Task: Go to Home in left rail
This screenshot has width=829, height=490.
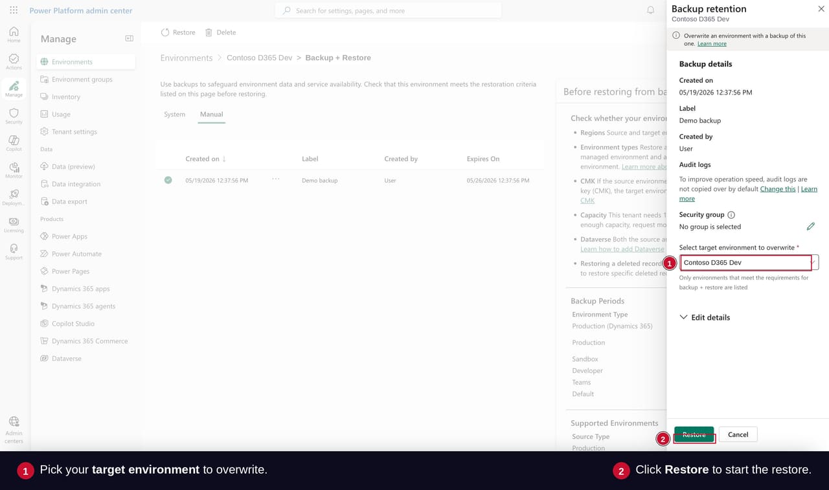Action: (x=14, y=34)
